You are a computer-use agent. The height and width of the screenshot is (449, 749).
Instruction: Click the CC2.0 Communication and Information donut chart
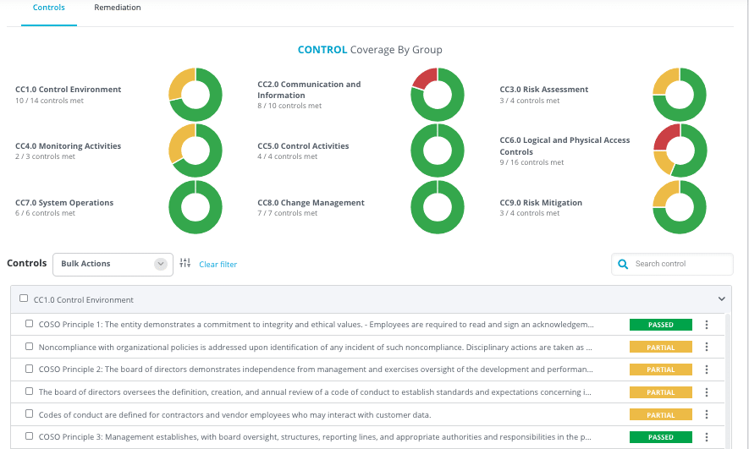coord(438,95)
